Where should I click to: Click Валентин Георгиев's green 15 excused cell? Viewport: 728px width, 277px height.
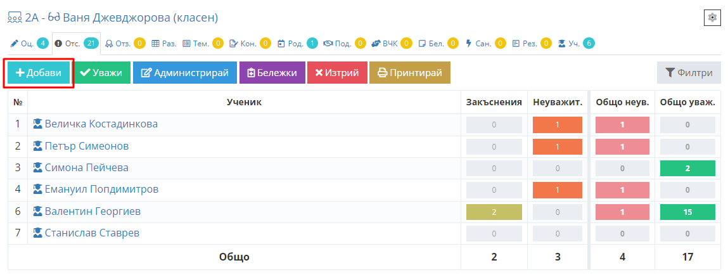coord(687,212)
